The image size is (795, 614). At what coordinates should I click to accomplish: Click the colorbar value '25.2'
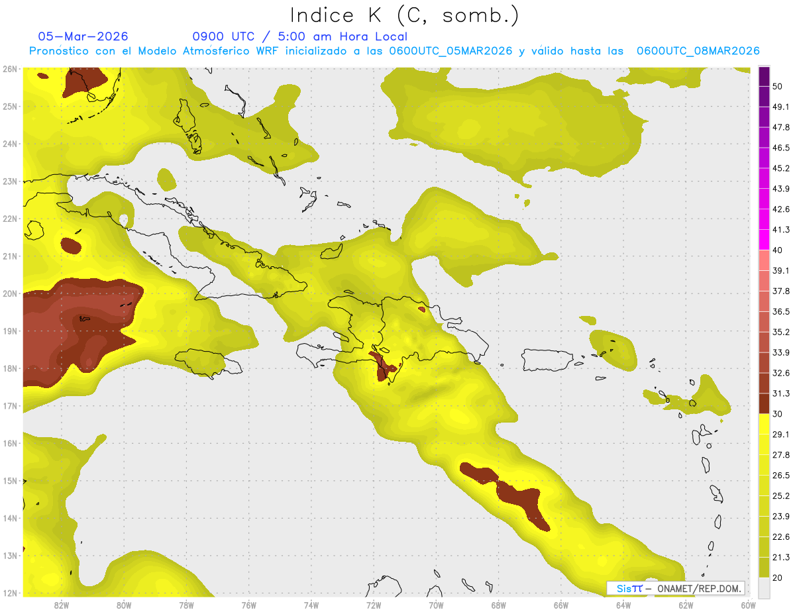click(x=781, y=496)
